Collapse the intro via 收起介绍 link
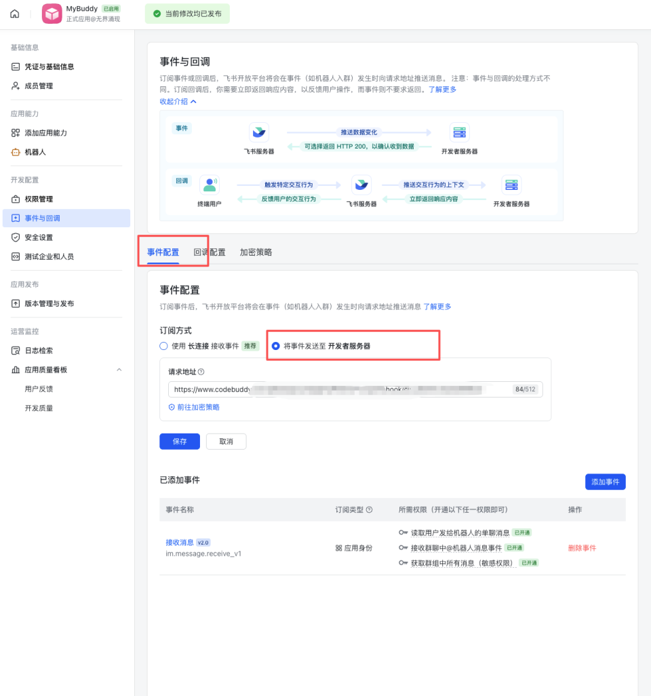The width and height of the screenshot is (651, 696). [x=175, y=100]
